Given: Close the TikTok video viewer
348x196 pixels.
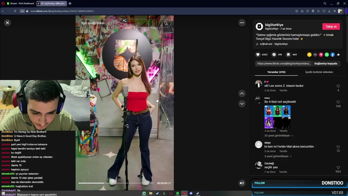Looking at the screenshot, I should tap(7, 23).
